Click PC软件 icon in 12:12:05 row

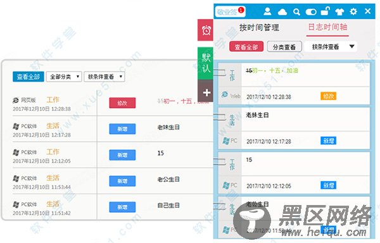[16, 153]
